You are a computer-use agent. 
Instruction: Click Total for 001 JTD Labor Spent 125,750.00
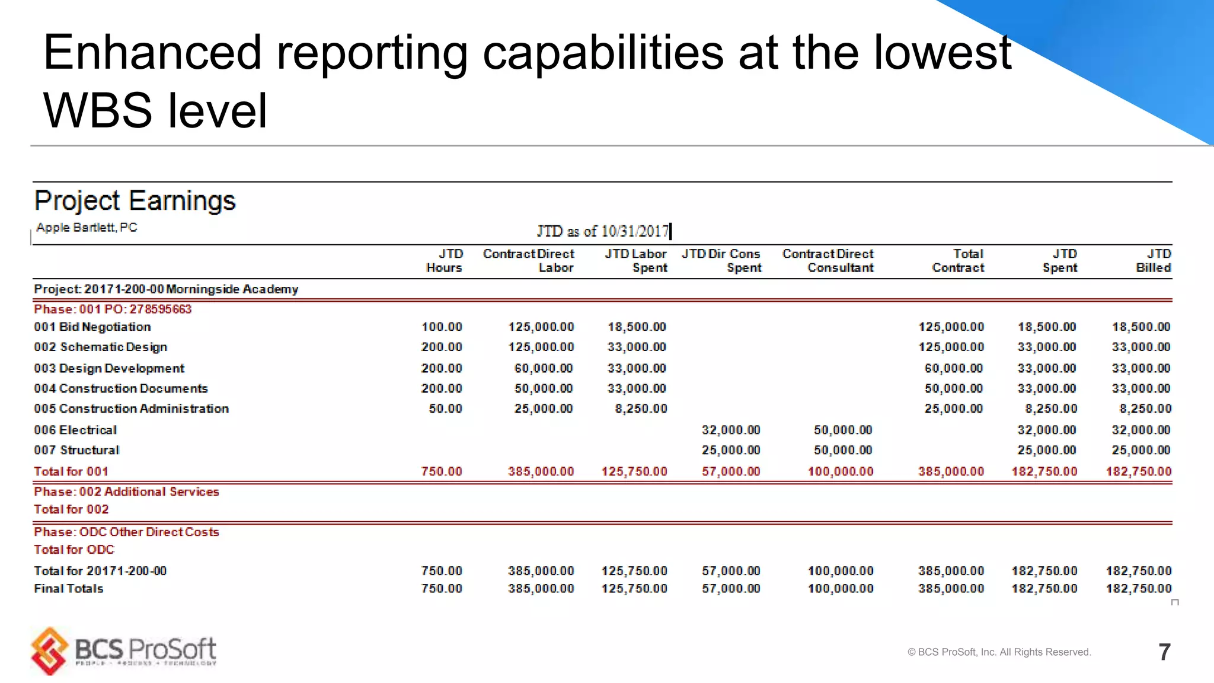[x=635, y=472]
